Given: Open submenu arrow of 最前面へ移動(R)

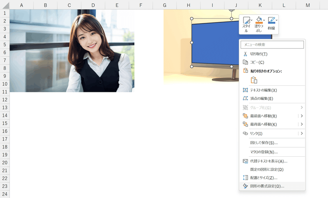Looking at the screenshot, I should tap(302, 116).
